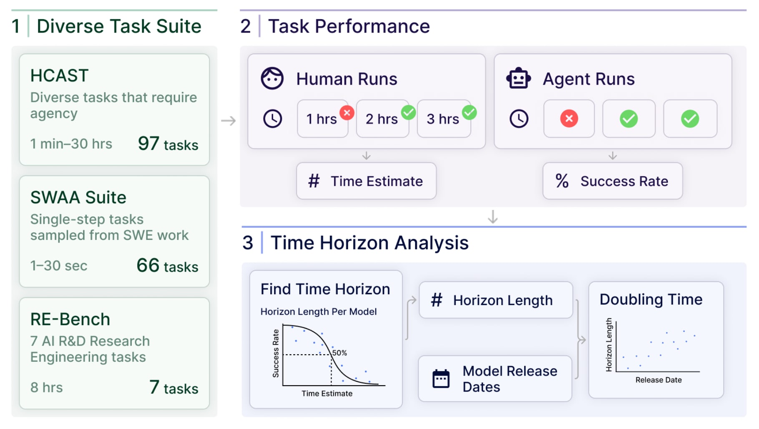Image resolution: width=759 pixels, height=429 pixels.
Task: Click the clock icon in Agent Runs
Action: [519, 119]
